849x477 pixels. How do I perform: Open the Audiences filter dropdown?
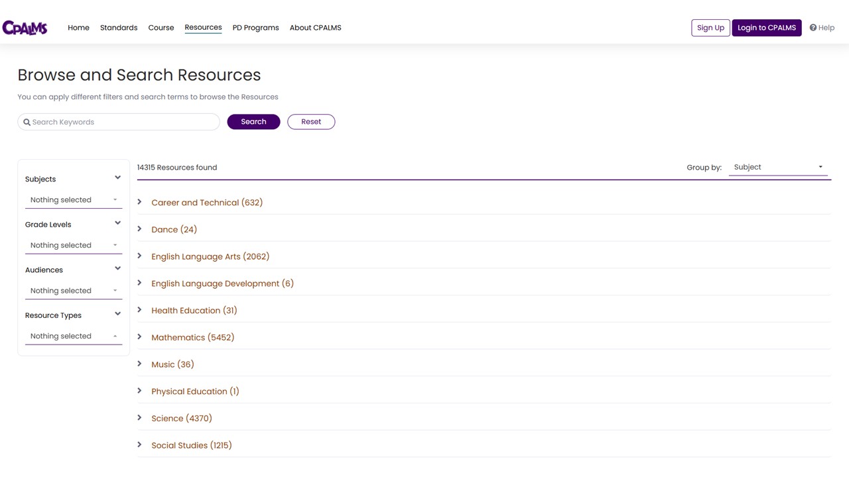[x=73, y=290]
